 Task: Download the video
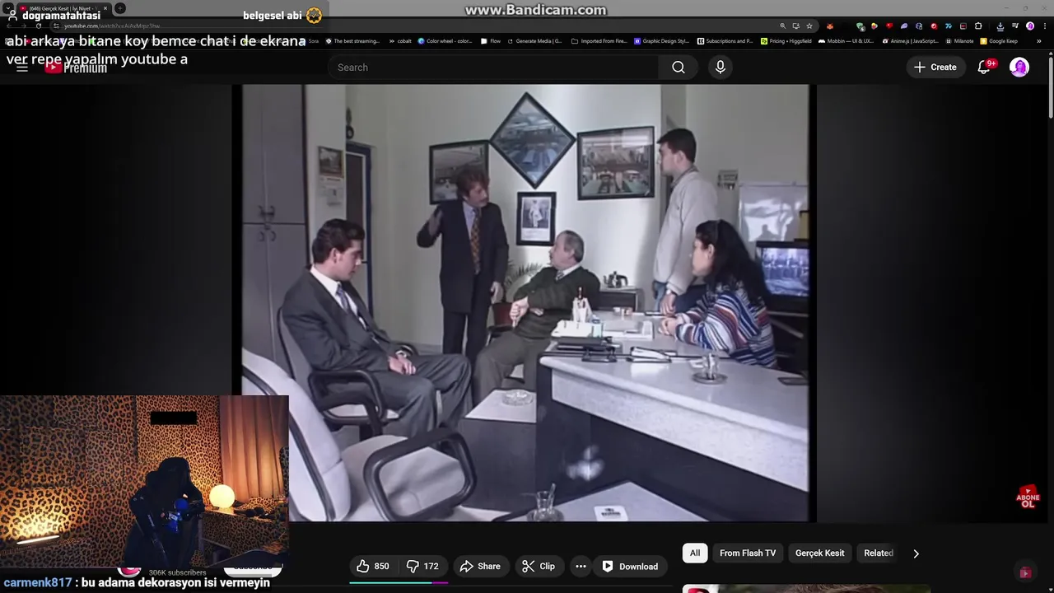tap(630, 566)
